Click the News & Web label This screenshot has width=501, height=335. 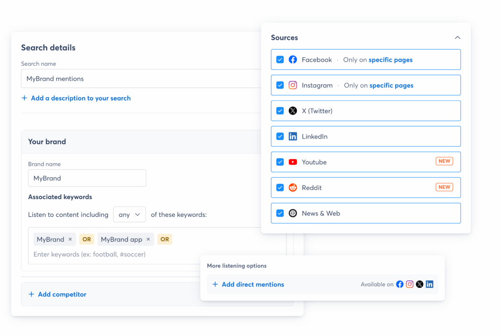[321, 213]
